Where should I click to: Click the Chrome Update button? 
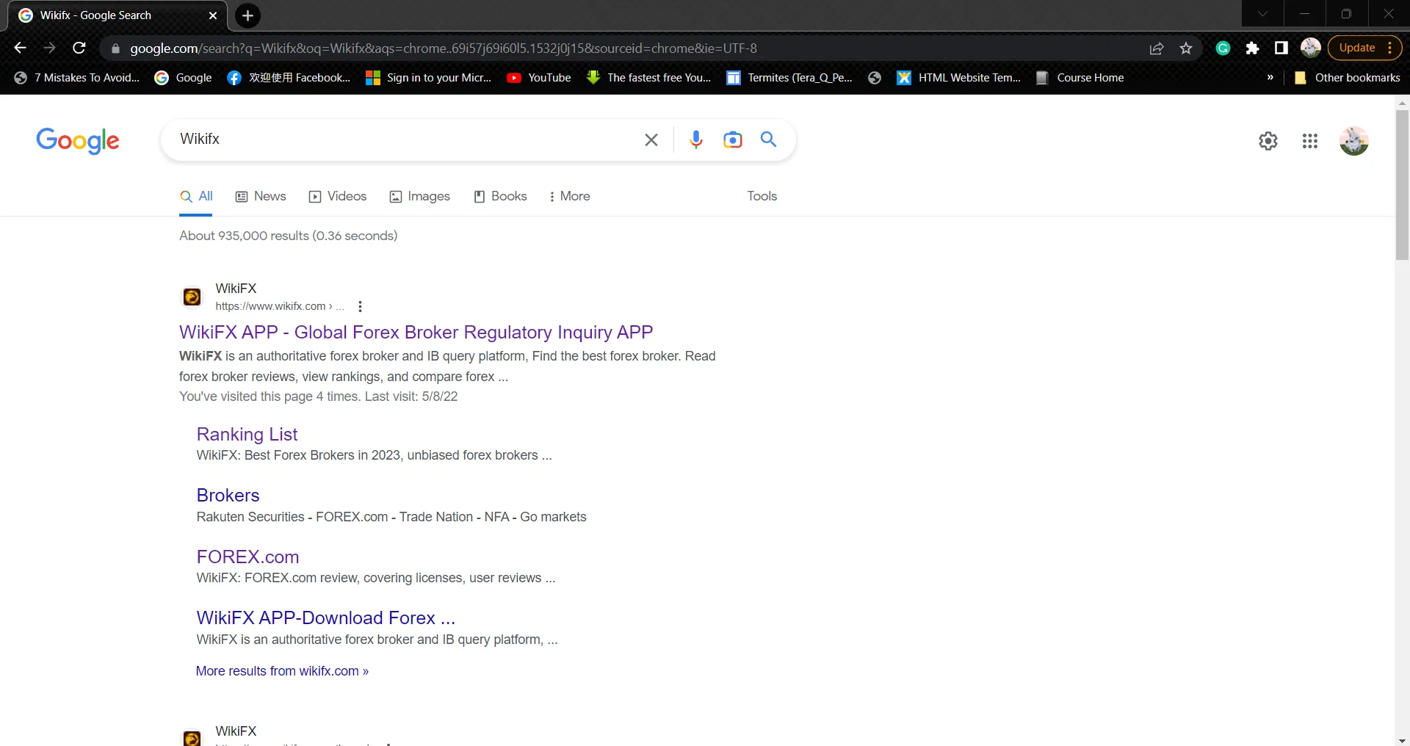[x=1364, y=48]
